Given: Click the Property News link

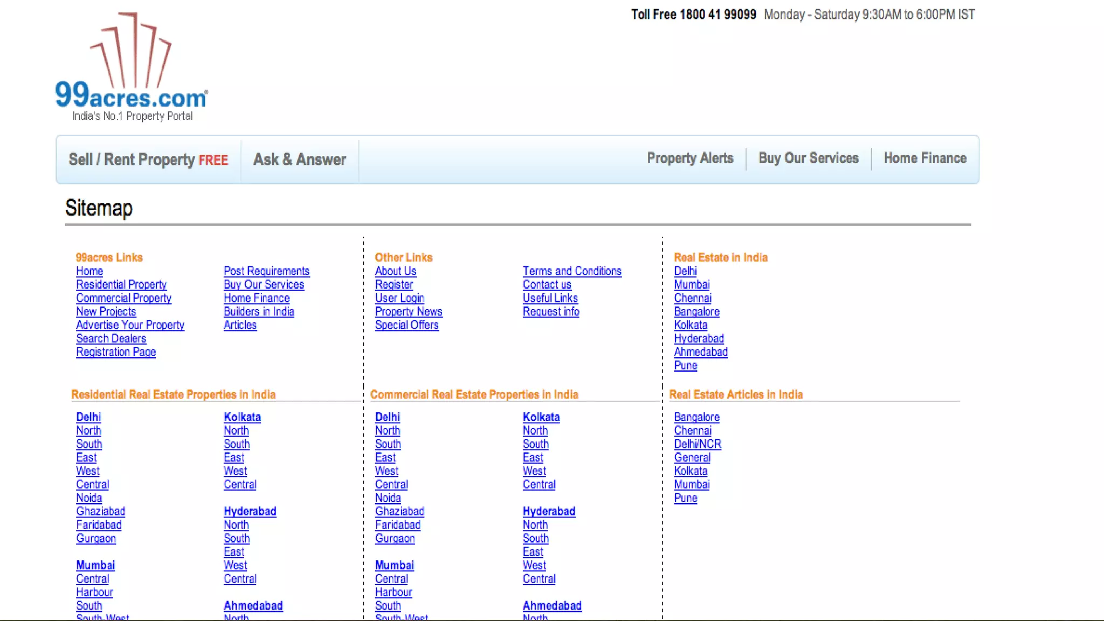Looking at the screenshot, I should [409, 312].
